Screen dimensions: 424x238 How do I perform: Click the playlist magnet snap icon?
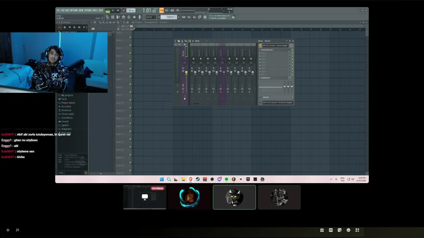tap(95, 22)
